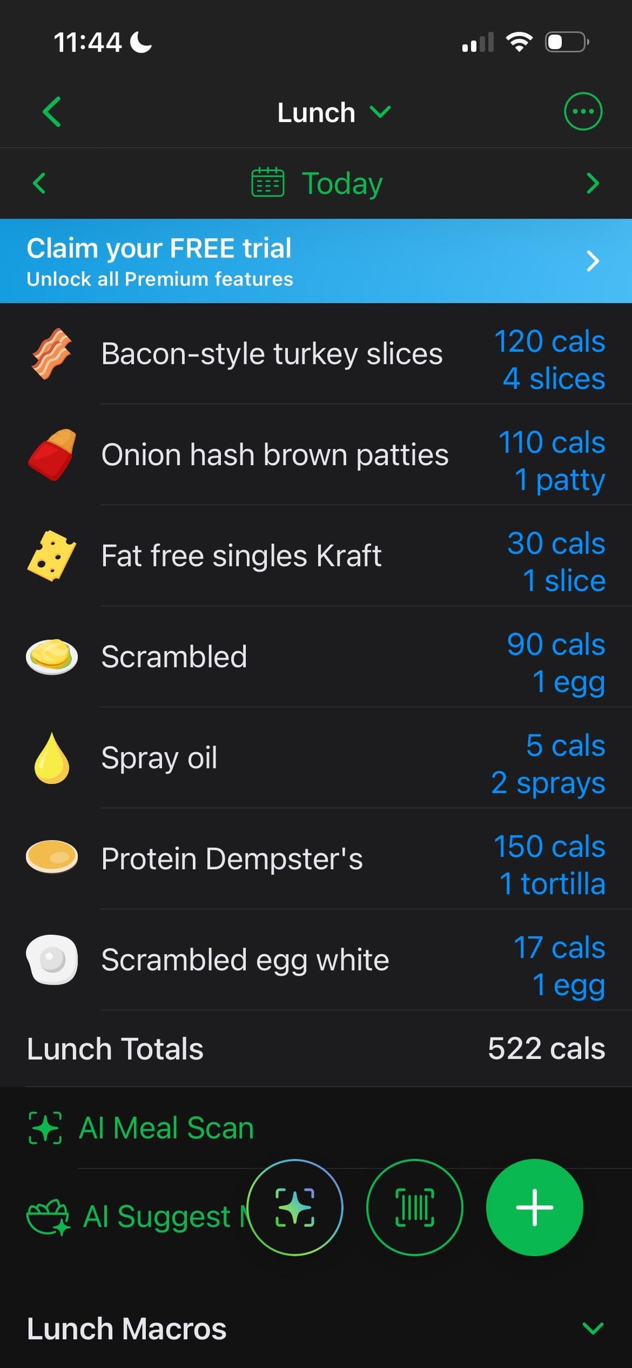This screenshot has width=632, height=1368.
Task: Tap AI Suggest option
Action: (135, 1216)
